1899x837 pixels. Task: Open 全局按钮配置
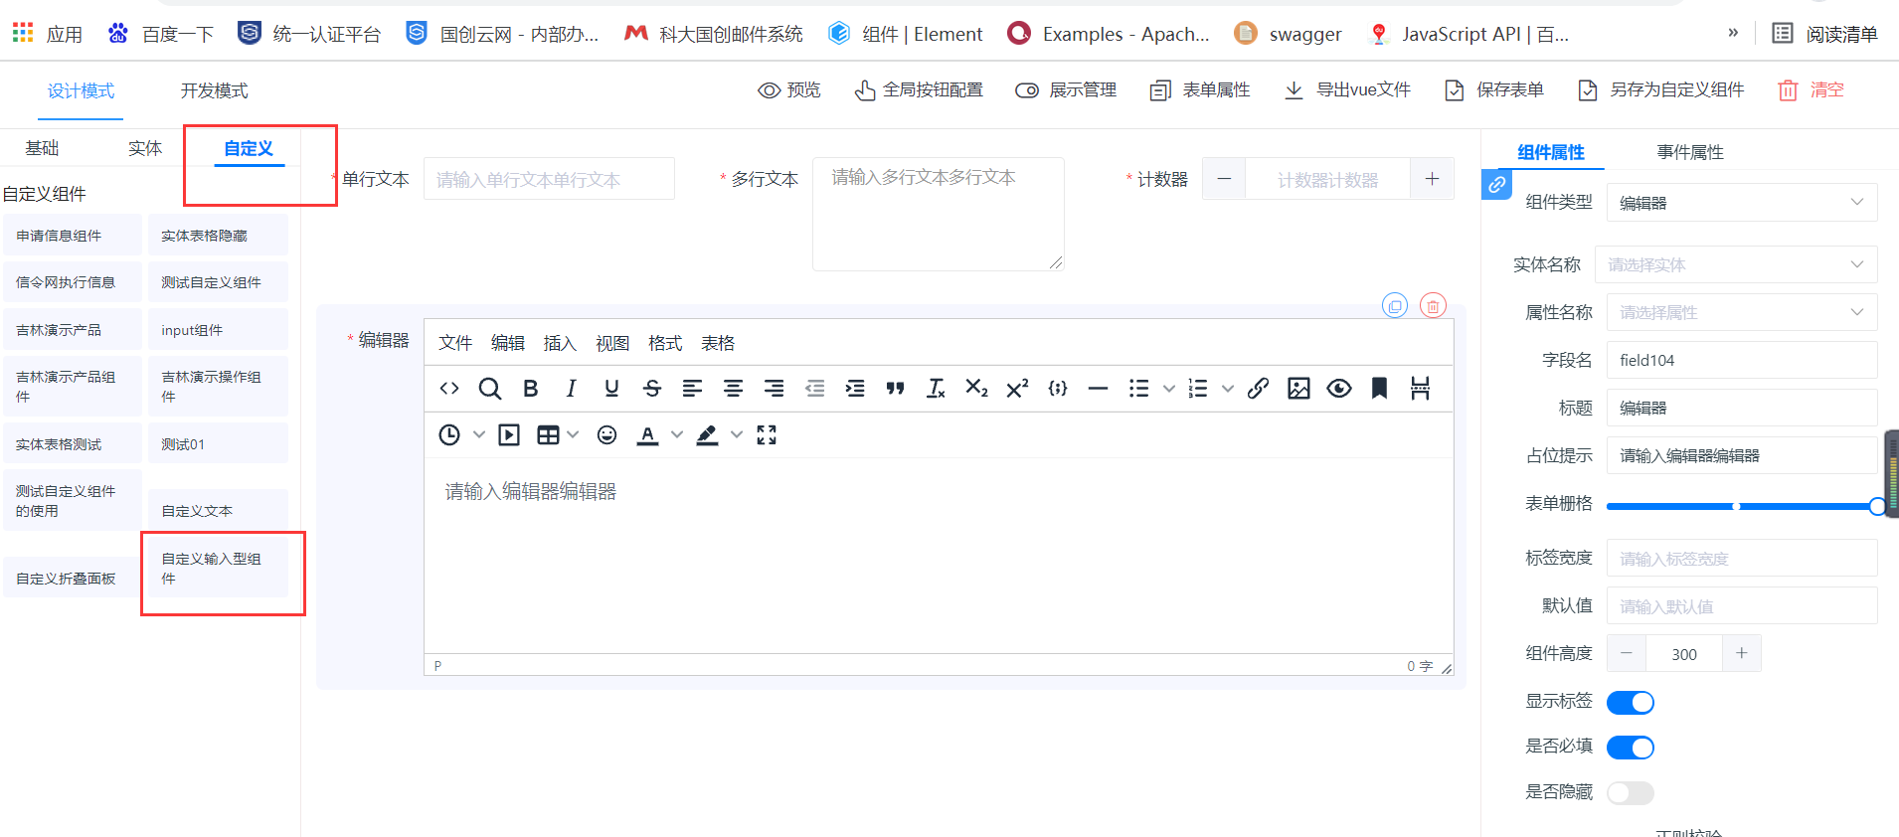(919, 90)
